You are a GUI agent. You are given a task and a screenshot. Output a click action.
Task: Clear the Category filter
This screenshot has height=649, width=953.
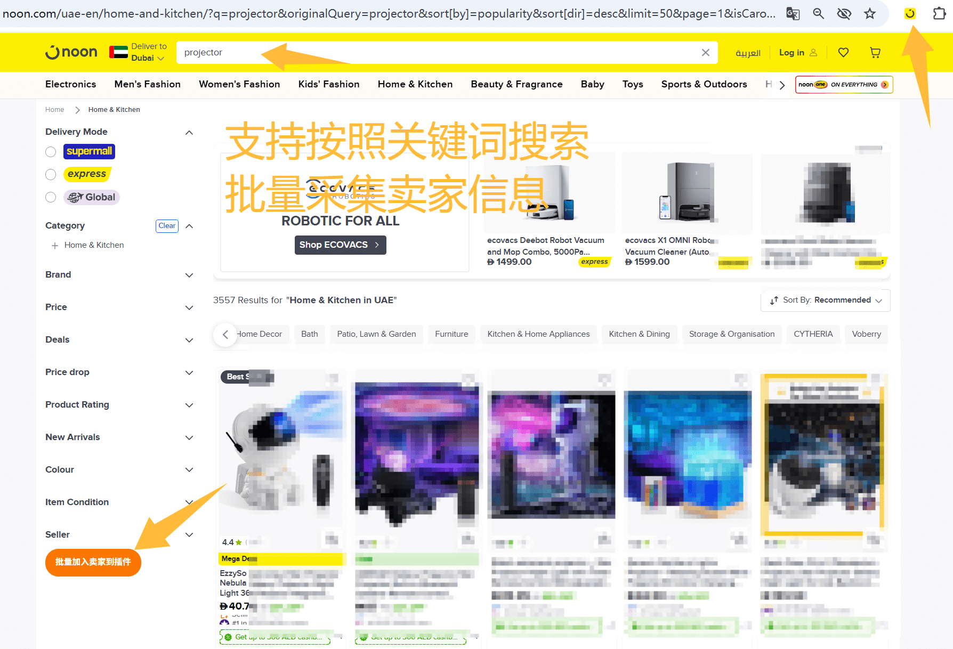pos(167,226)
